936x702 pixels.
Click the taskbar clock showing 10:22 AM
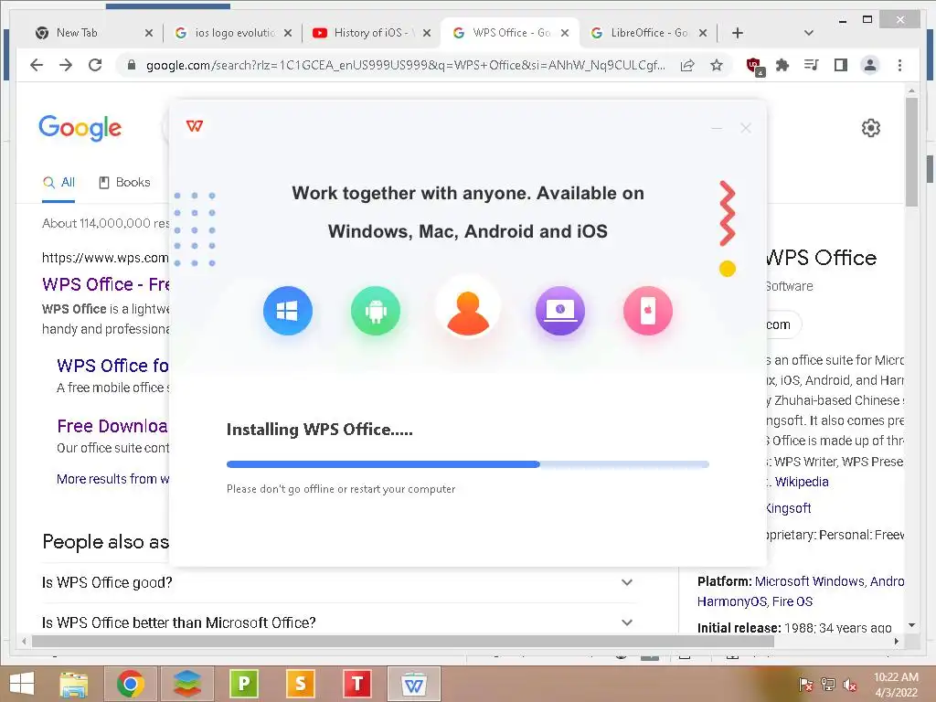pos(896,685)
